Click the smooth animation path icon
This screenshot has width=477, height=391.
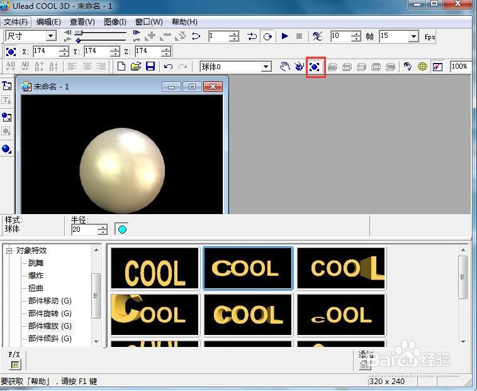[x=196, y=37]
